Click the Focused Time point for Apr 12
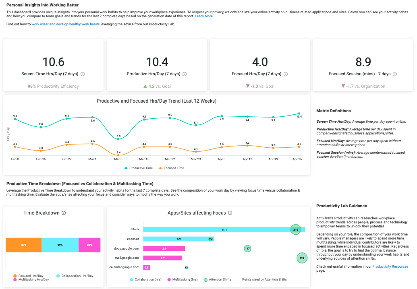The image size is (417, 289). tap(247, 146)
